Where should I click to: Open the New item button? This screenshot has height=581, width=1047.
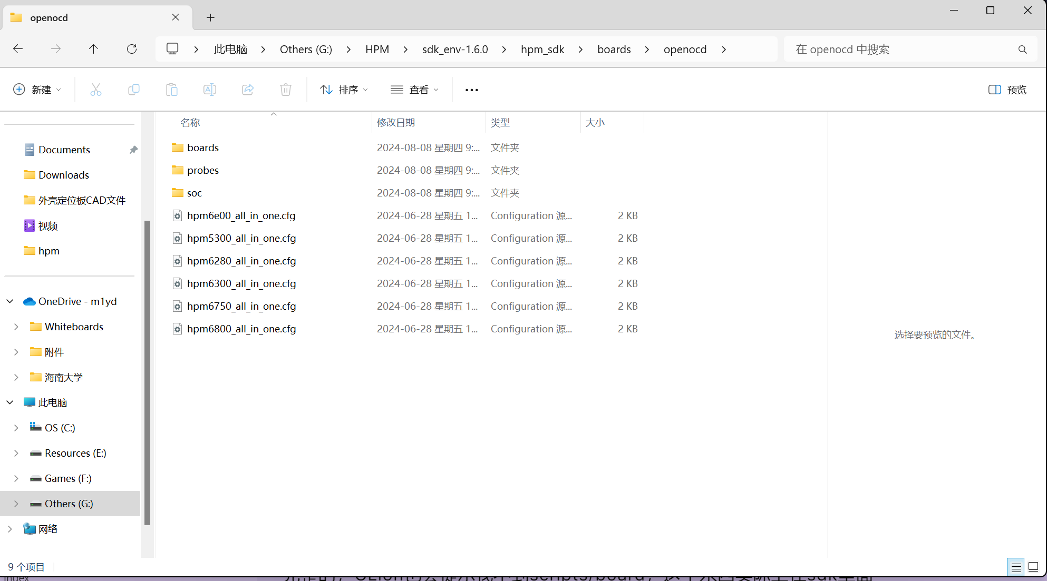(37, 90)
